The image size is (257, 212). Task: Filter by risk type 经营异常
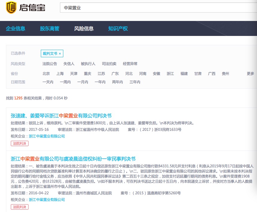(x=130, y=64)
